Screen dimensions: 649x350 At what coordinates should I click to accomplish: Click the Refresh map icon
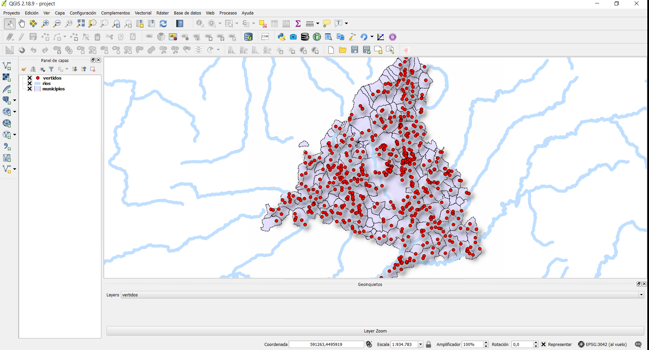(163, 23)
